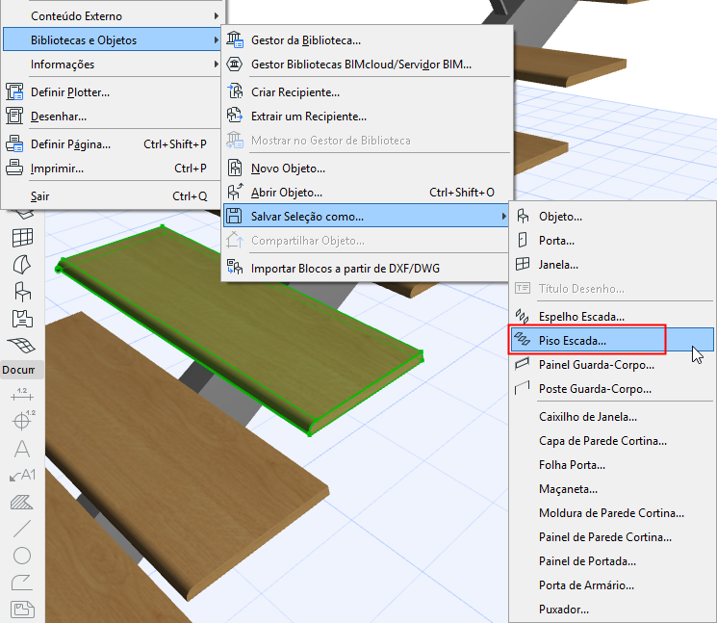Click Porta door icon in submenu
The image size is (717, 623).
pyautogui.click(x=523, y=240)
